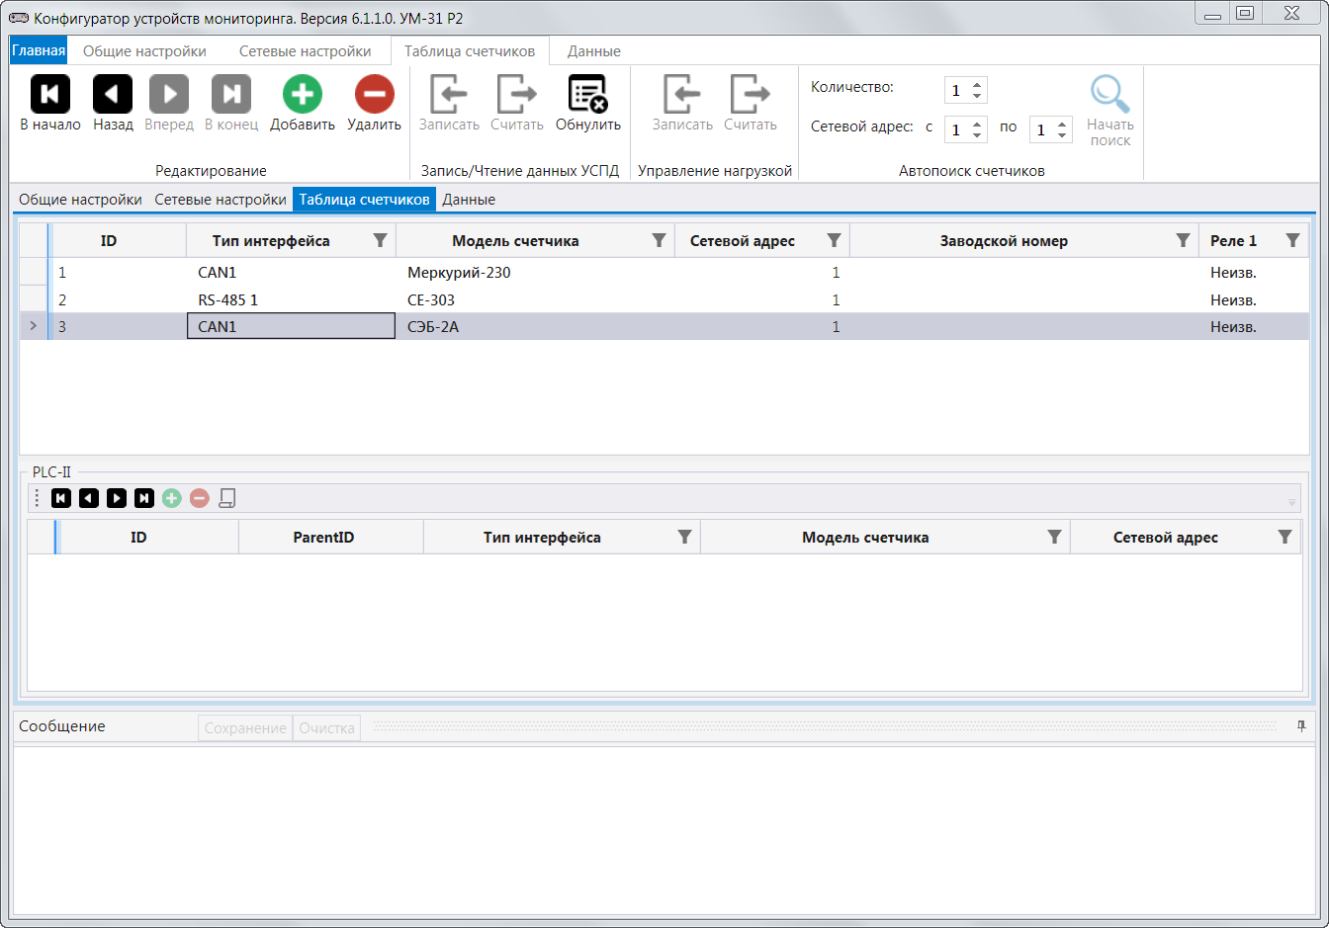Open the Главная ribbon tab
The image size is (1329, 928).
point(39,50)
